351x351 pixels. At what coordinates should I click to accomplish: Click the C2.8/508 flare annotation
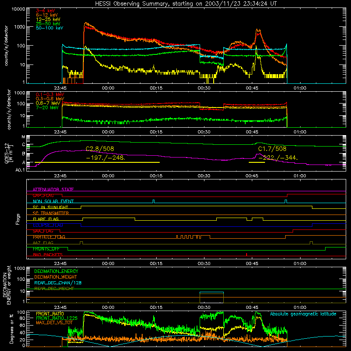[100, 149]
